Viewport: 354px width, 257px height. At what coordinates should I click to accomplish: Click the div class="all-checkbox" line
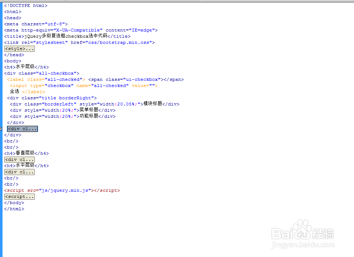point(42,73)
